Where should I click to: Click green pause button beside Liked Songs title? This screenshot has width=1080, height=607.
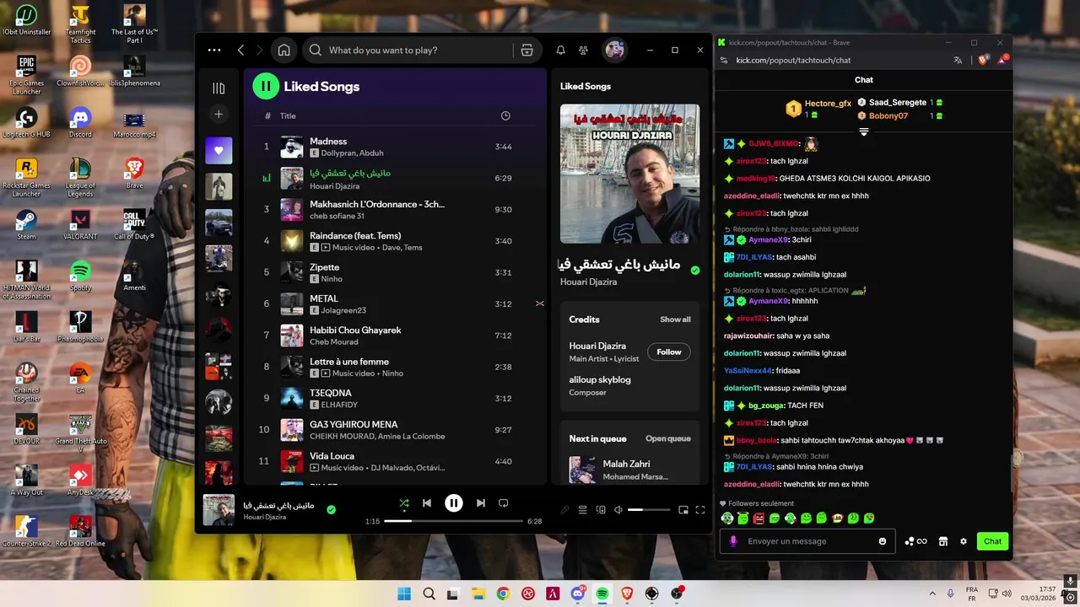(266, 86)
